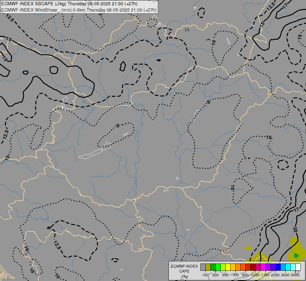Image resolution: width=306 pixels, height=281 pixels.
Task: Select the bright magenta legend swatch
Action: 263,267
